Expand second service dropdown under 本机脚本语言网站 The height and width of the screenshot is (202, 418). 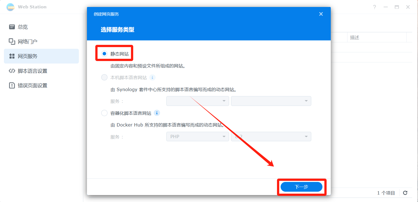(271, 101)
